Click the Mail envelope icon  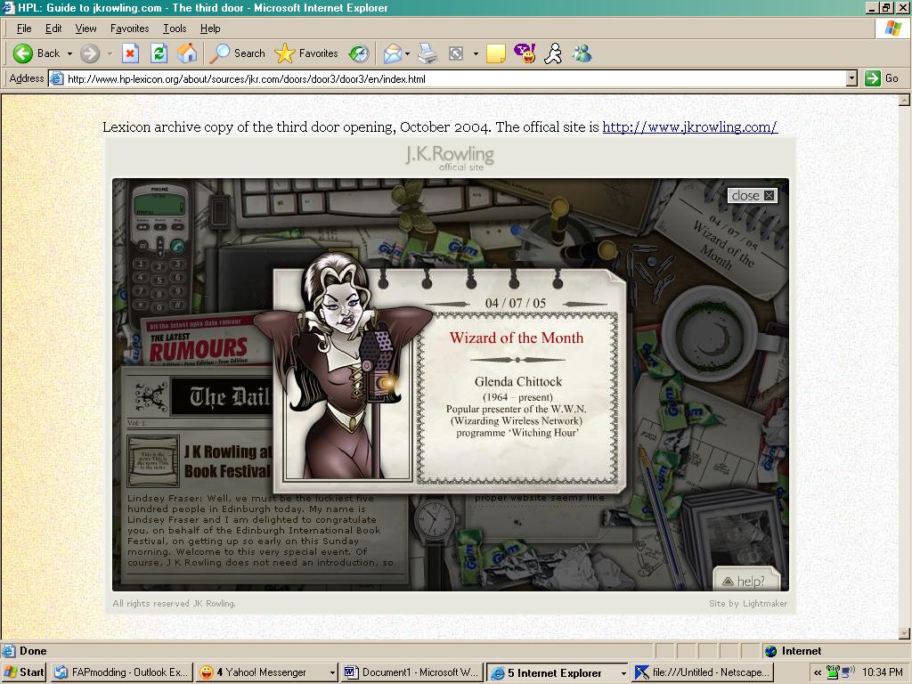click(393, 53)
